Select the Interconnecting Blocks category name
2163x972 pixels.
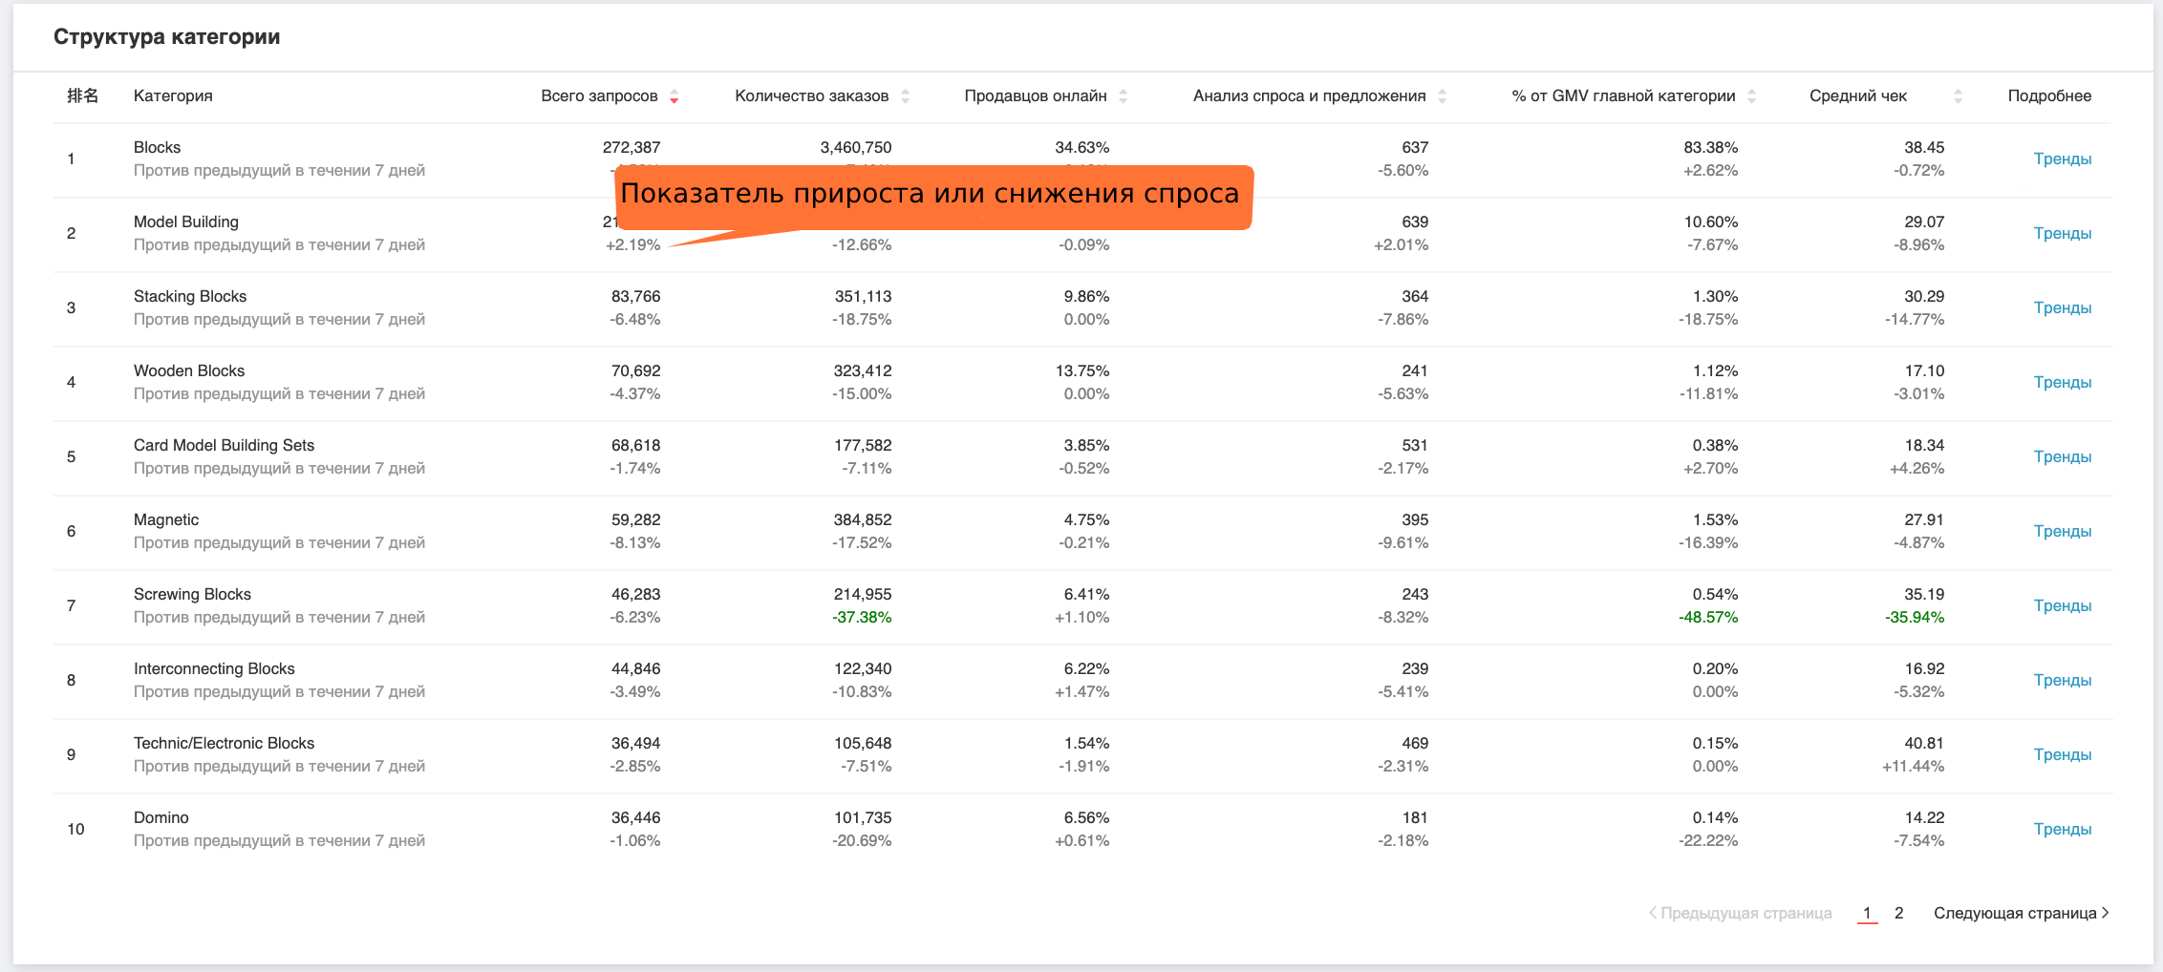(214, 668)
